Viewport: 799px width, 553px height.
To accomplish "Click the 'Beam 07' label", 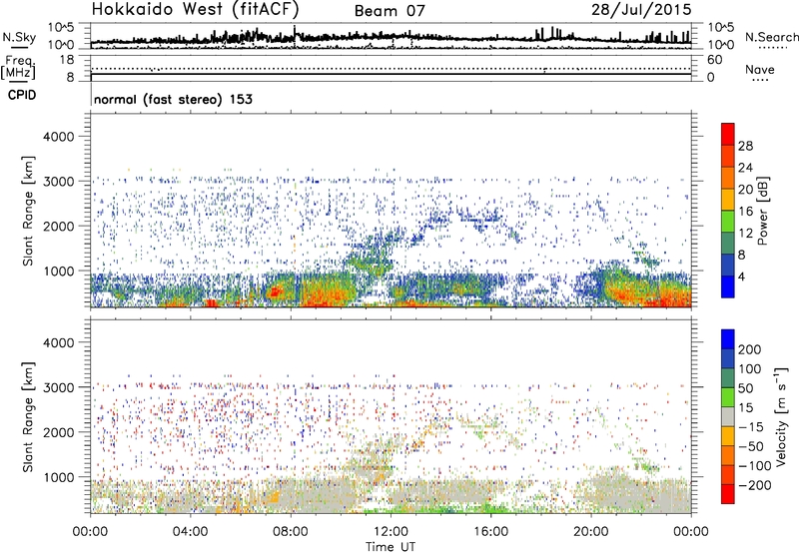I will coord(390,11).
